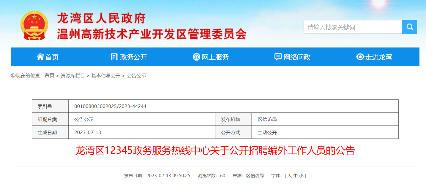Focus the 请输入搜索关键词 search field
Viewport: 426px width, 184px height.
(x=353, y=27)
